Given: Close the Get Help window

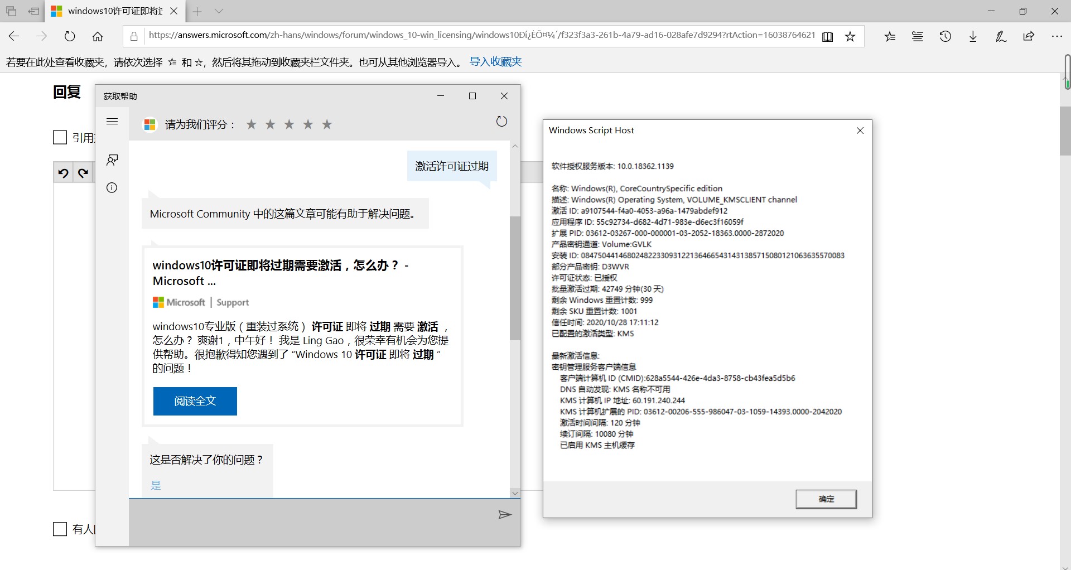Looking at the screenshot, I should point(504,96).
